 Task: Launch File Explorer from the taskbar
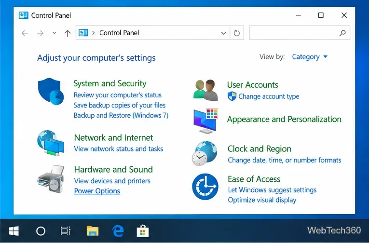(93, 231)
